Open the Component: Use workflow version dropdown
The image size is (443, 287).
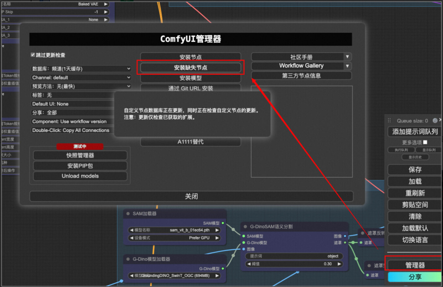pyautogui.click(x=73, y=122)
